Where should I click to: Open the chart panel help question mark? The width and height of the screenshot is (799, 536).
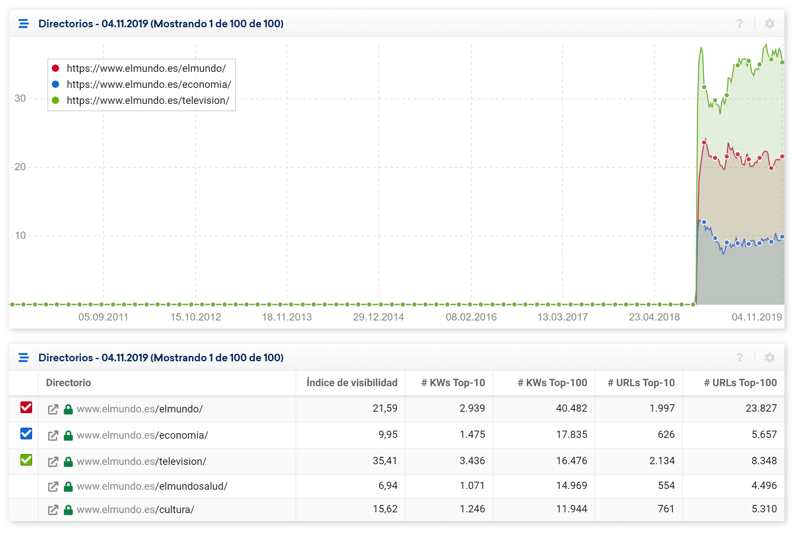(x=740, y=24)
